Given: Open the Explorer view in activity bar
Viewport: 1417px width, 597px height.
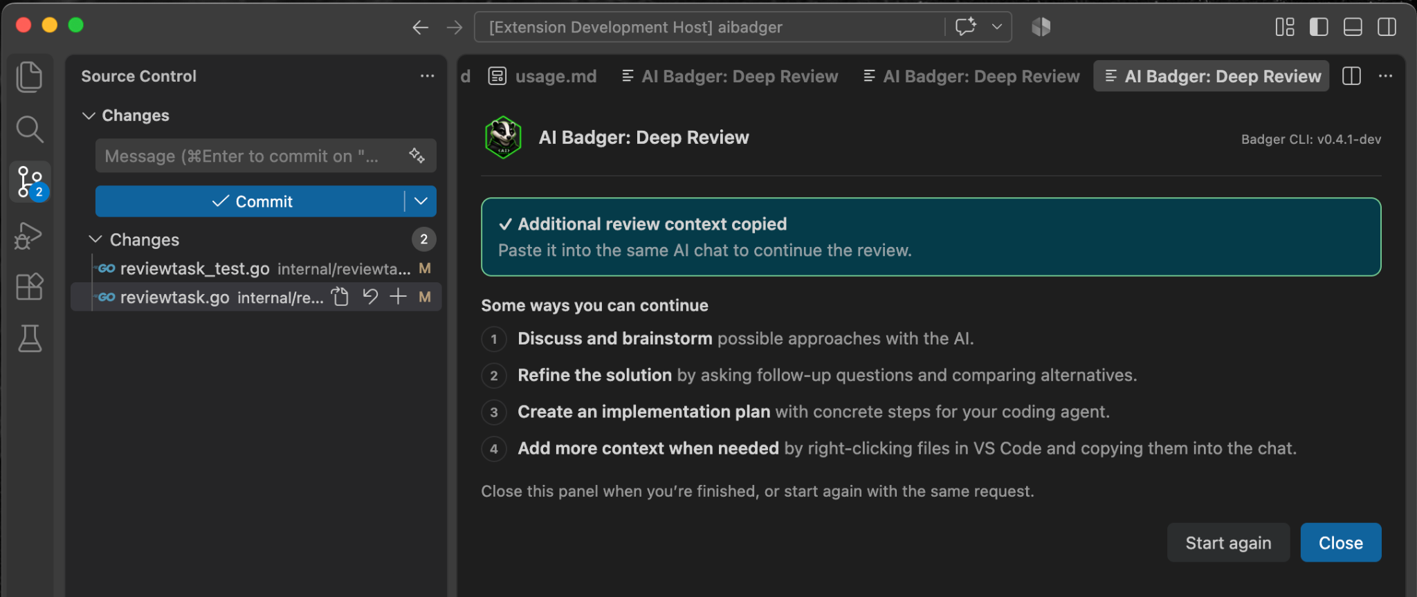Looking at the screenshot, I should coord(30,76).
